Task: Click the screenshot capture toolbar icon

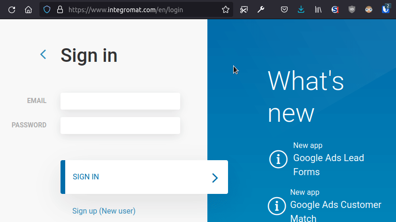Action: (244, 9)
